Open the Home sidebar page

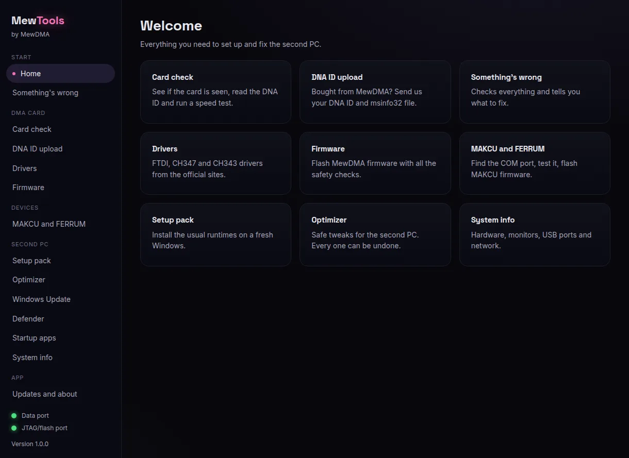pyautogui.click(x=60, y=74)
